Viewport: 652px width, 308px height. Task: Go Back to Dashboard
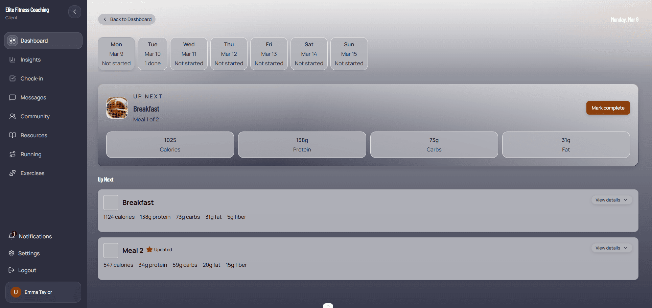(127, 19)
